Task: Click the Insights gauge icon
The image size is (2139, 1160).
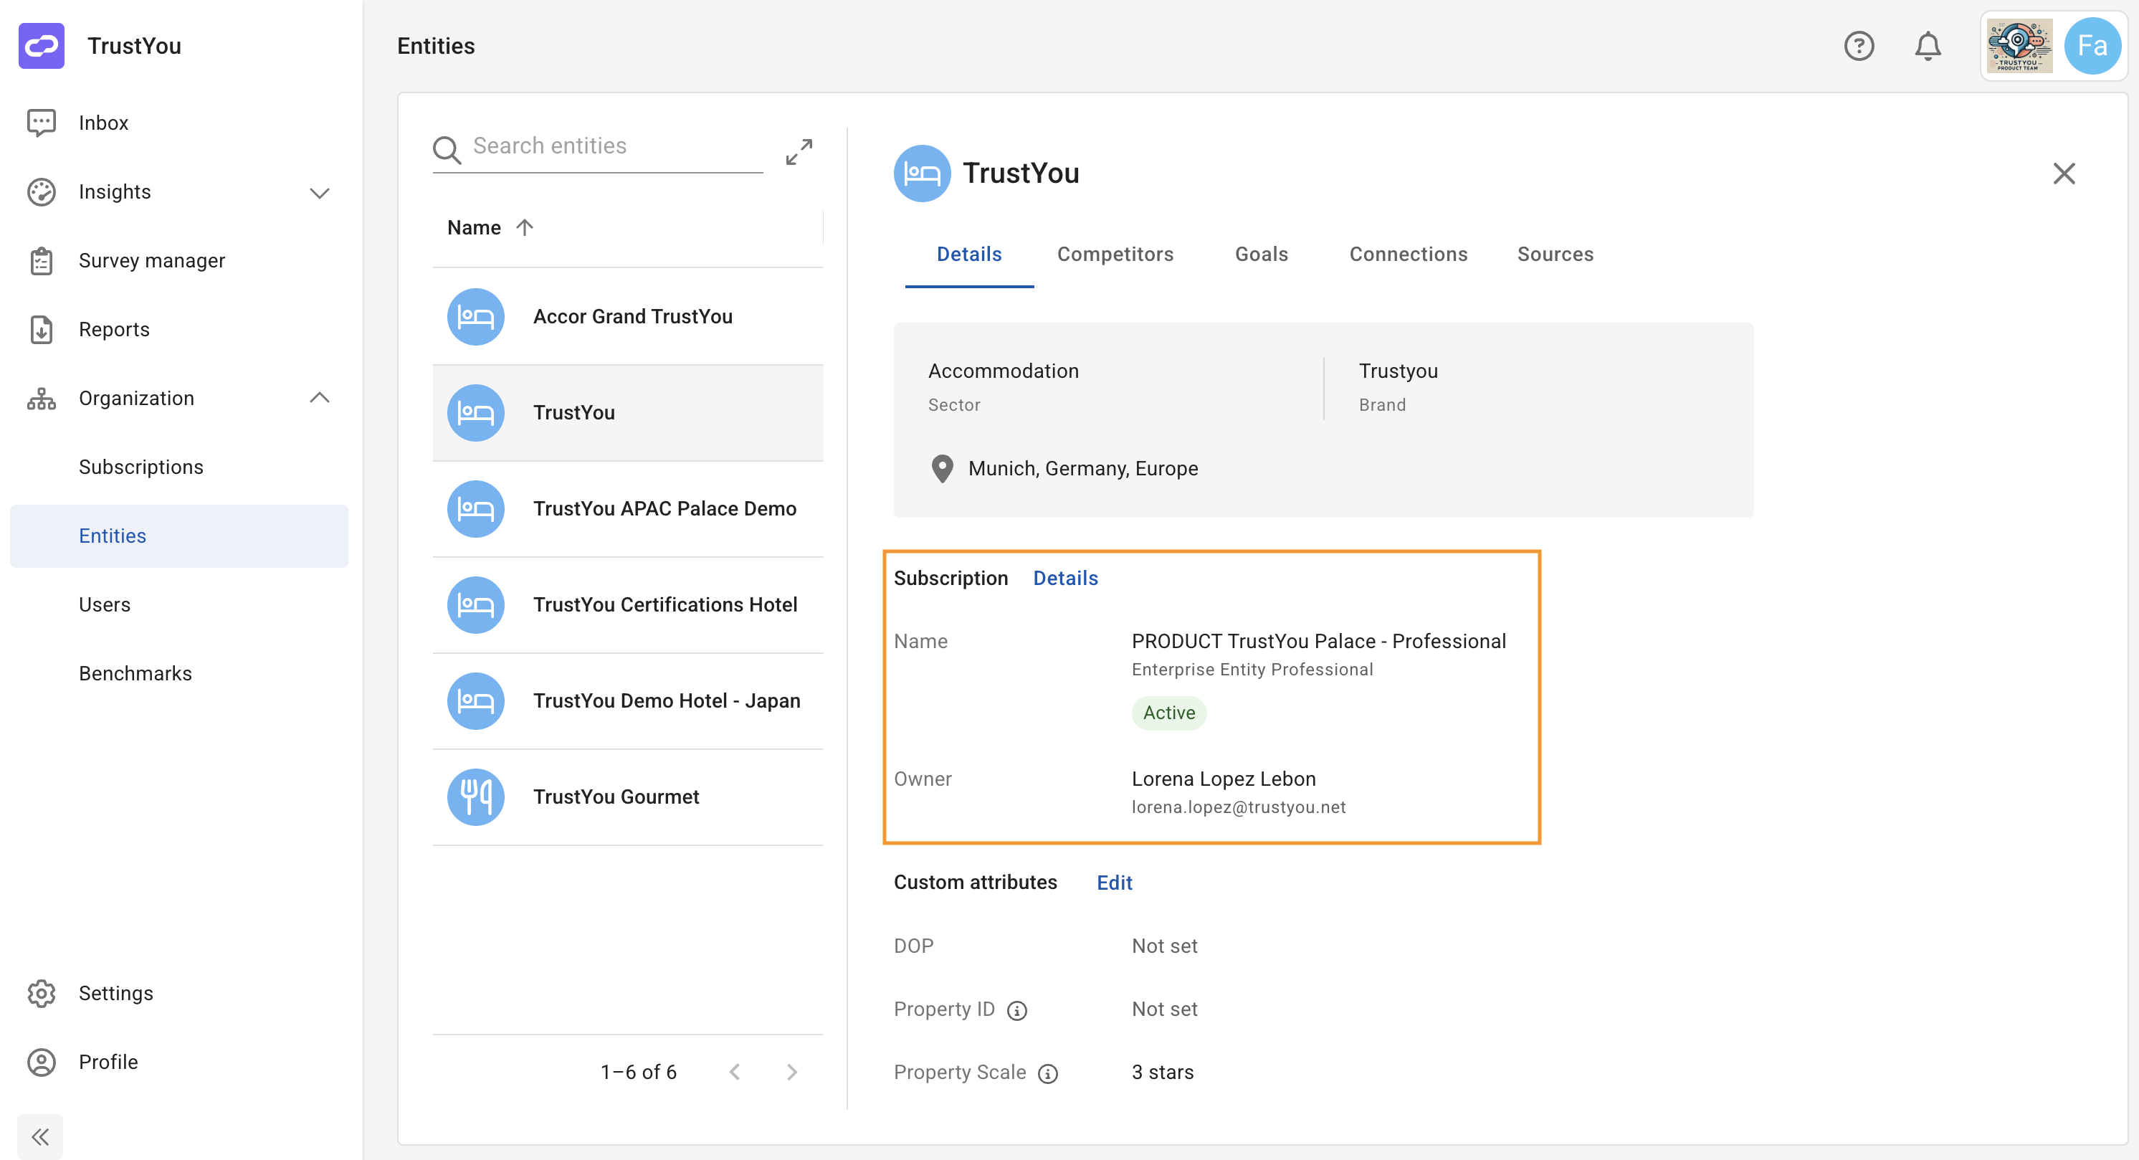Action: (42, 192)
